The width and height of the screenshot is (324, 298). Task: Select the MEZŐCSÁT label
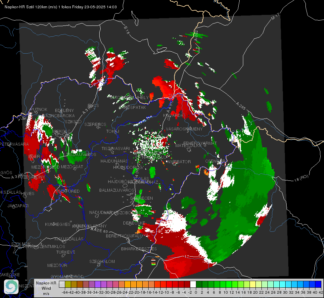click(72, 167)
